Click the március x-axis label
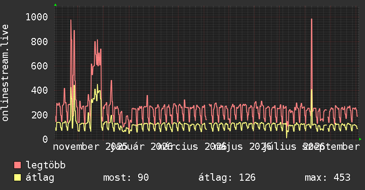The height and width of the screenshot is (190, 365). pyautogui.click(x=178, y=147)
